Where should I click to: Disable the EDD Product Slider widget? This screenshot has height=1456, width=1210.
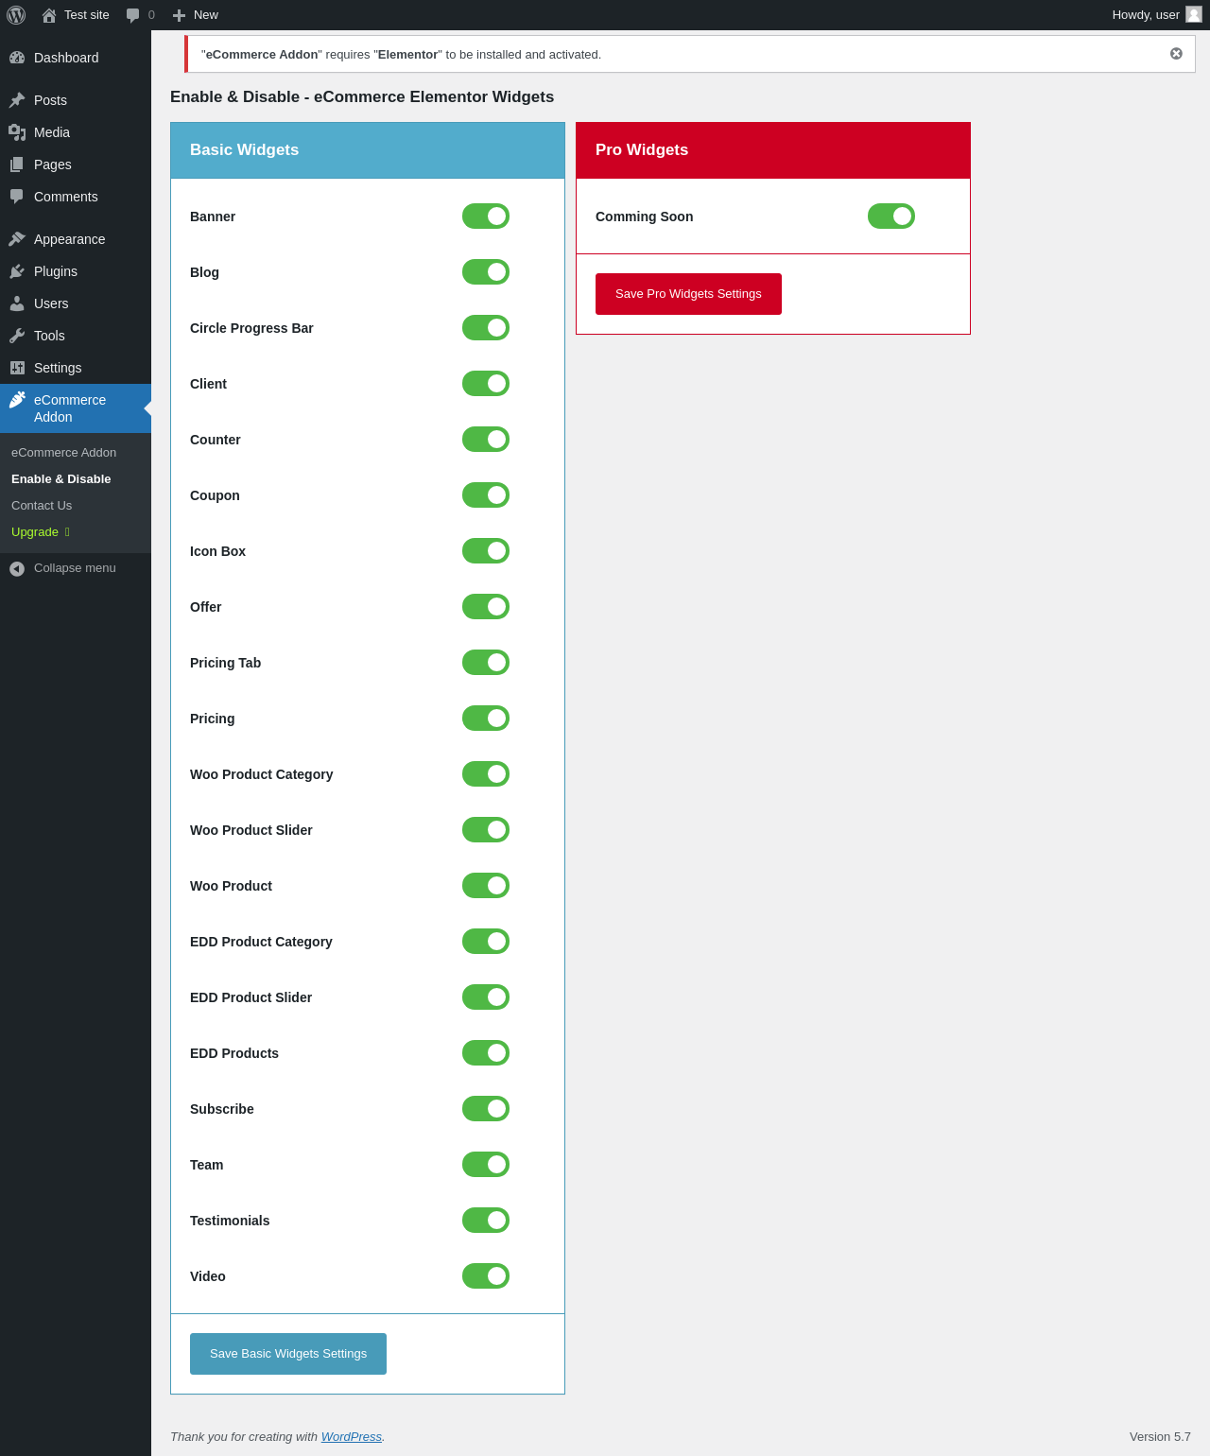click(x=486, y=997)
